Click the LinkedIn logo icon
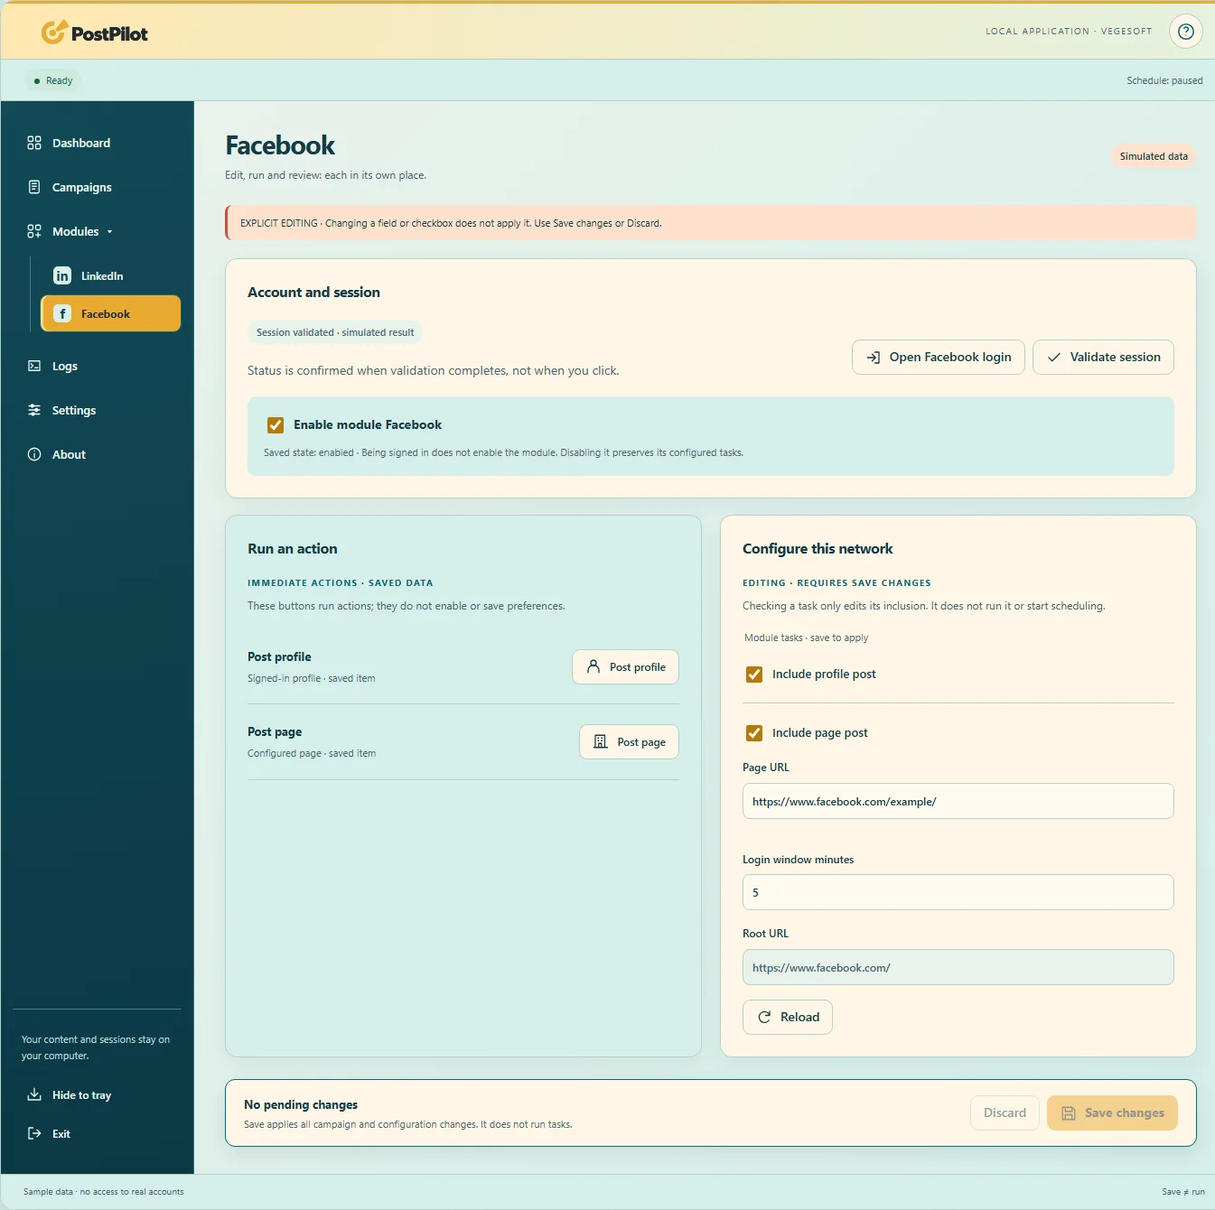The height and width of the screenshot is (1210, 1215). [62, 275]
